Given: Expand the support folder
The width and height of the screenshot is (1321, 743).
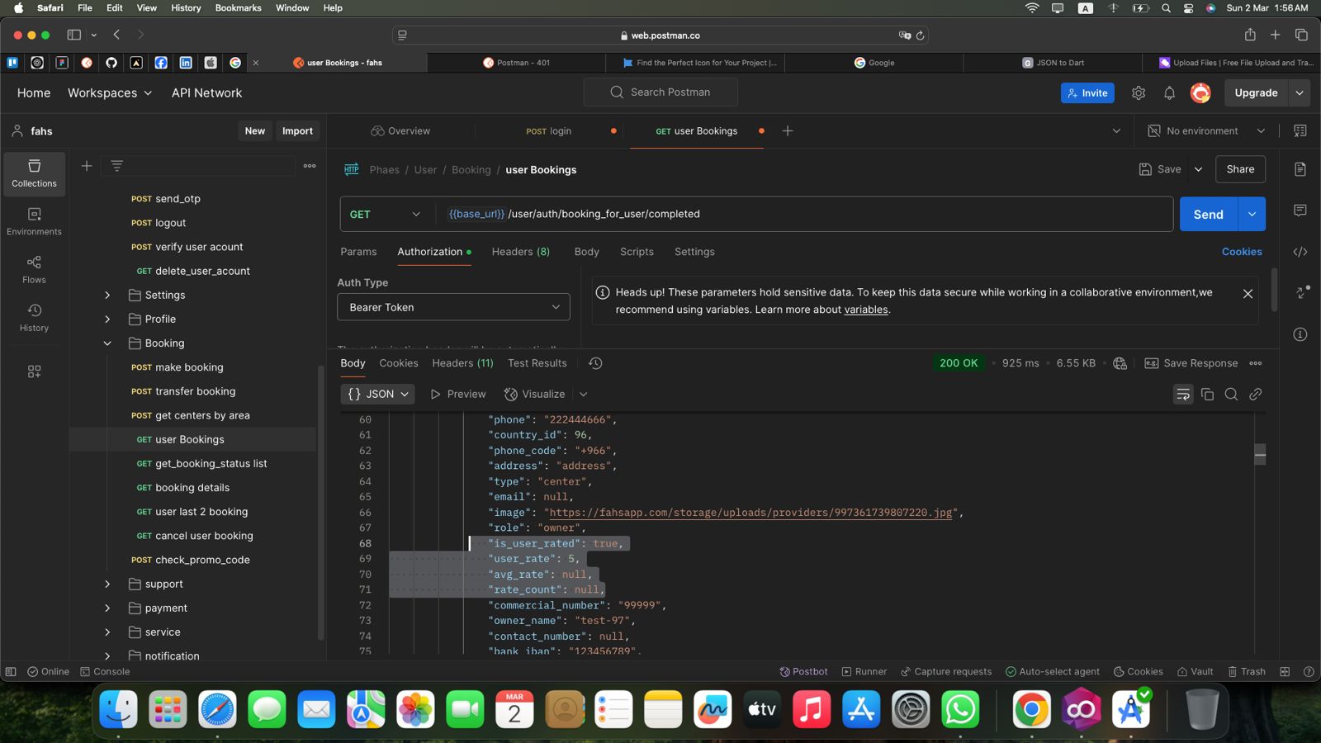Looking at the screenshot, I should coord(107,584).
